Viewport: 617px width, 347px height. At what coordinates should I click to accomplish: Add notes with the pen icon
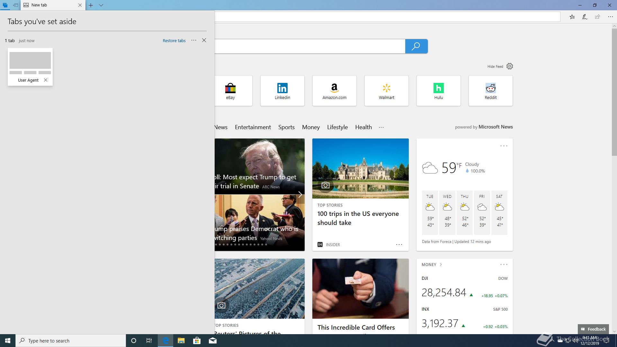(585, 17)
